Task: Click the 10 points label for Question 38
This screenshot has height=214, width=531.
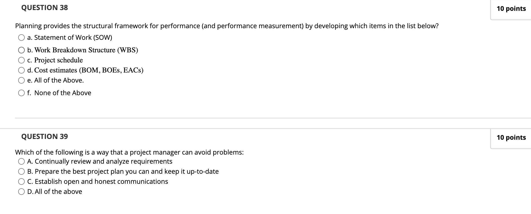Action: (x=511, y=8)
